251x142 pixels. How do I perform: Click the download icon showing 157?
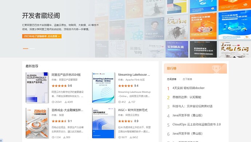pos(130,102)
